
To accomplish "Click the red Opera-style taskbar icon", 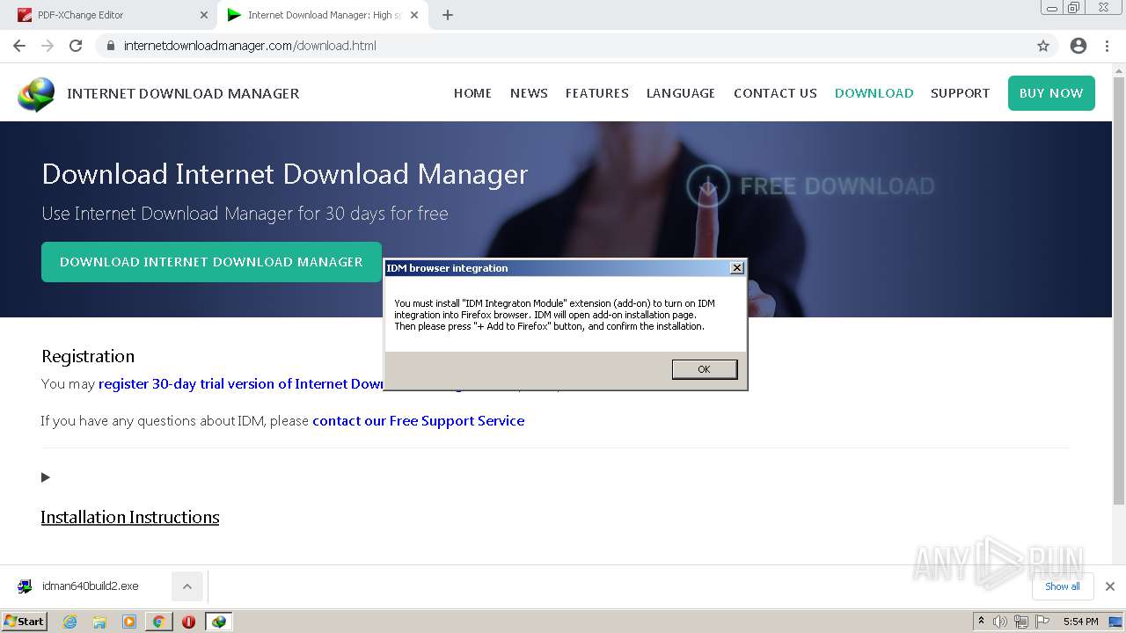I will [x=188, y=622].
